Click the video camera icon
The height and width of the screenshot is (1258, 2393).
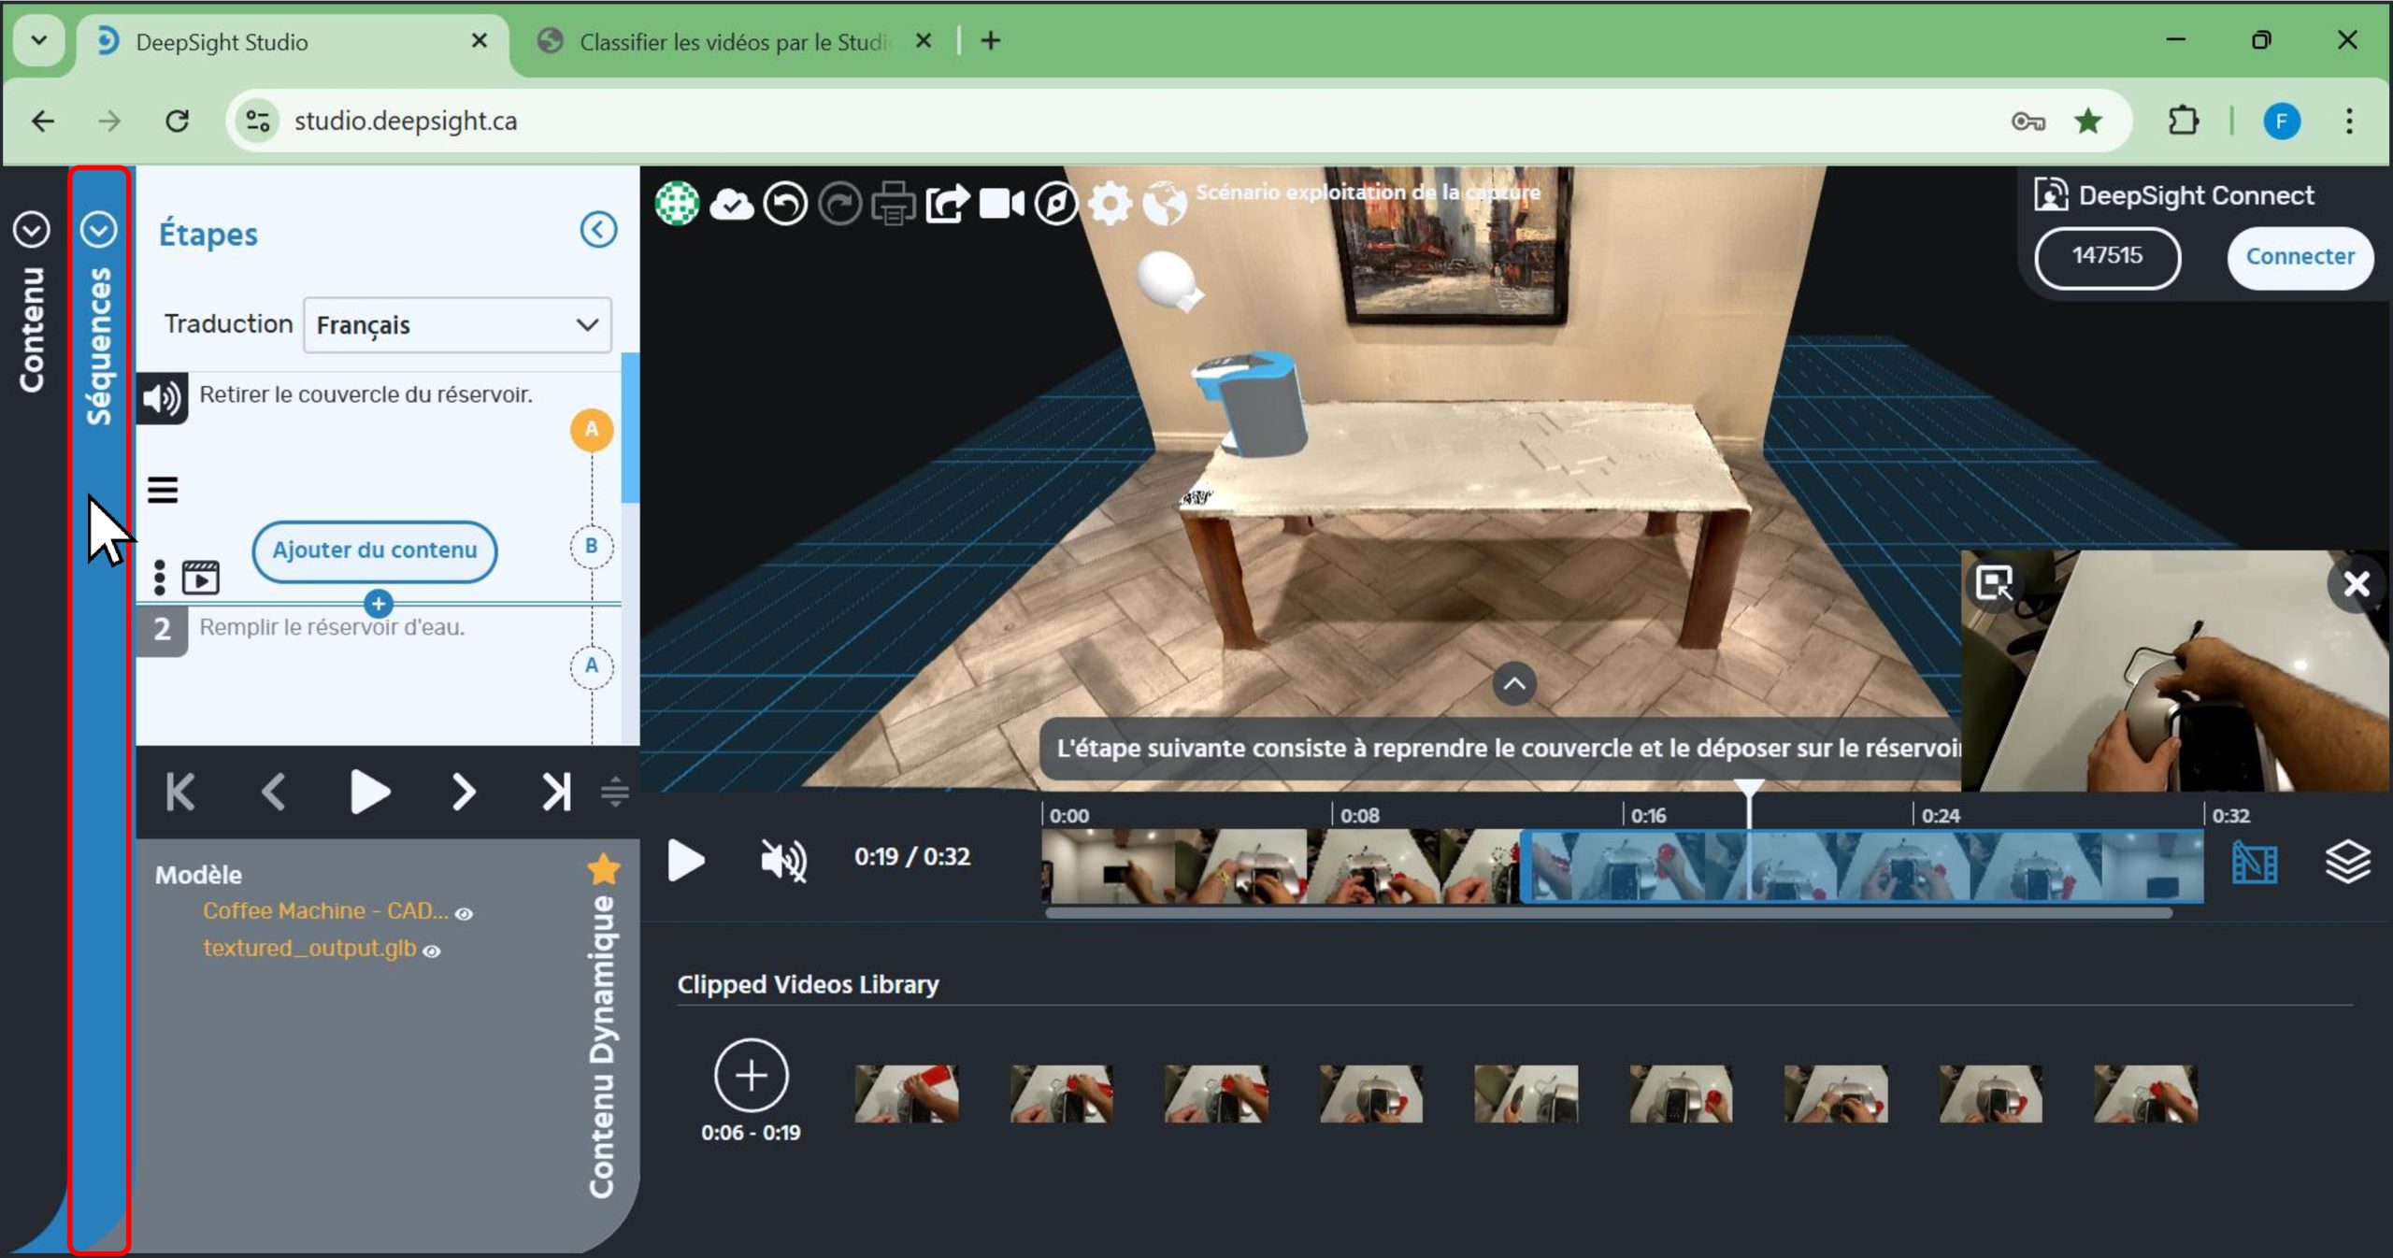click(1001, 204)
